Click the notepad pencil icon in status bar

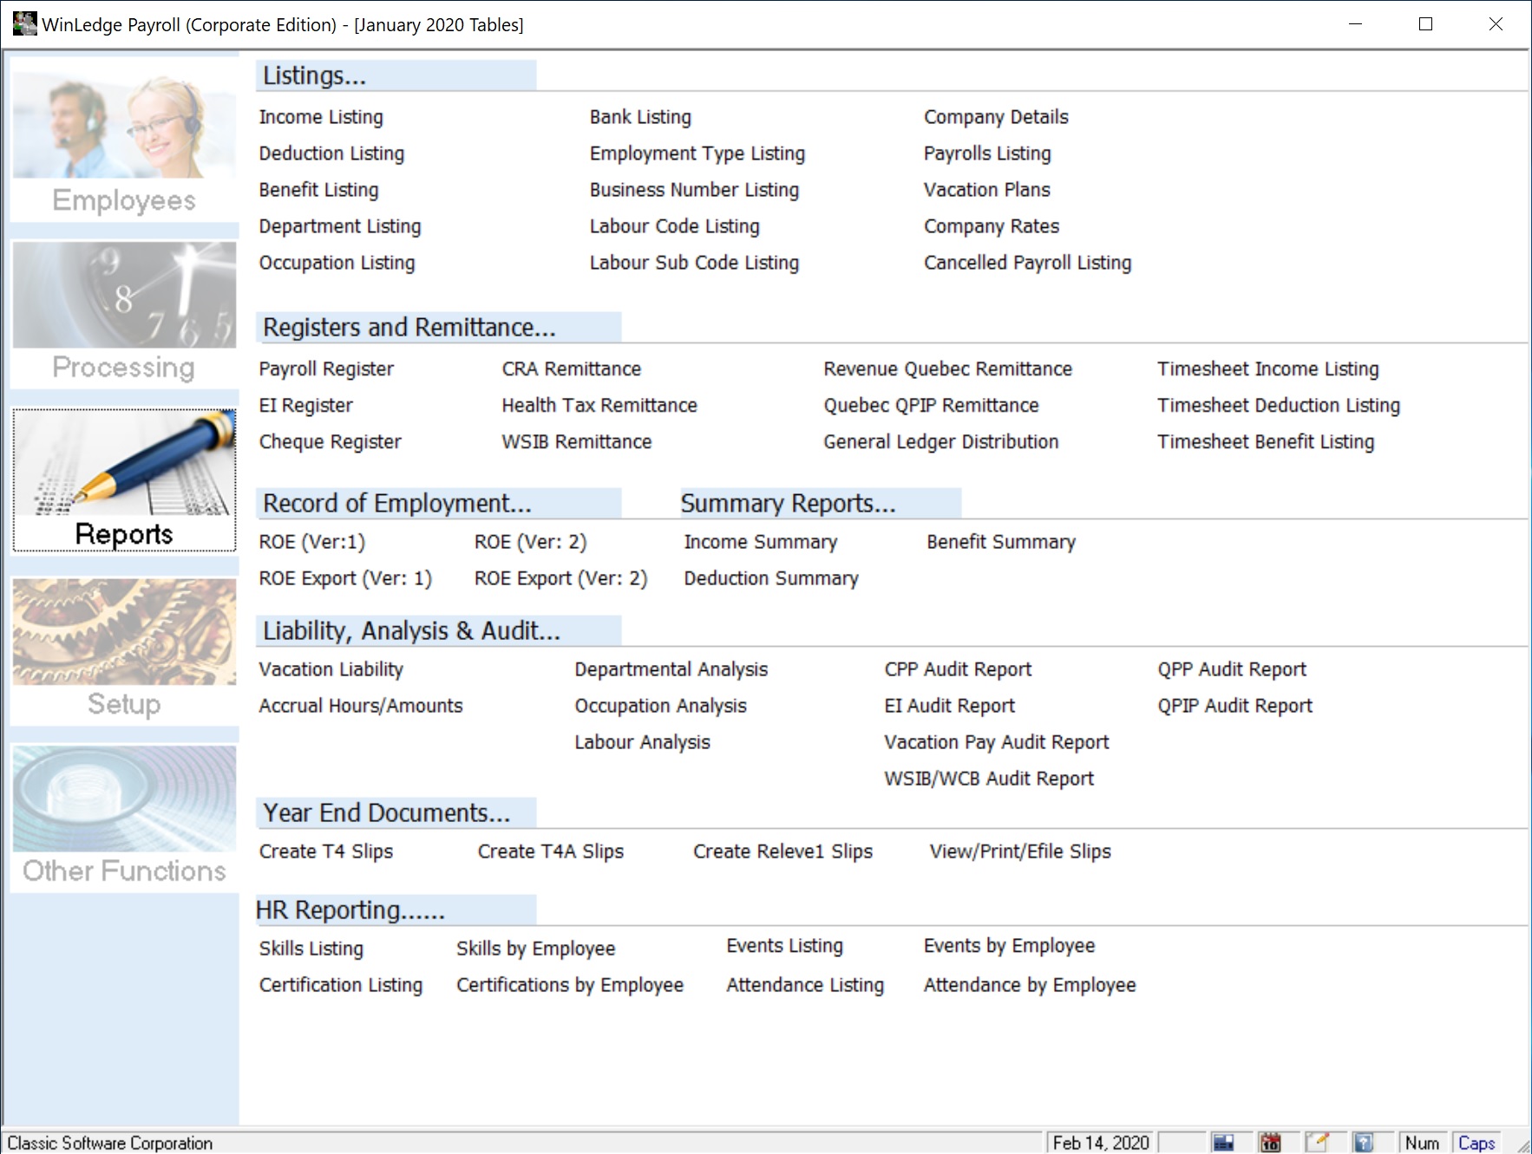click(1317, 1143)
